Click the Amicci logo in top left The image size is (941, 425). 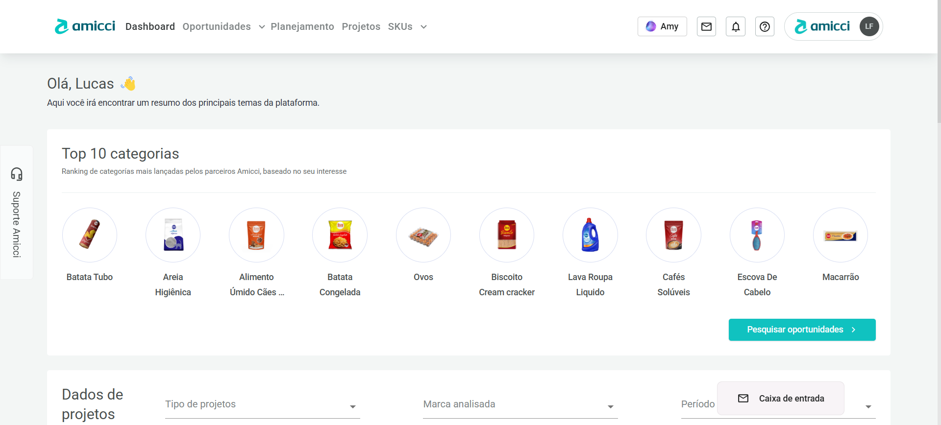pyautogui.click(x=85, y=26)
